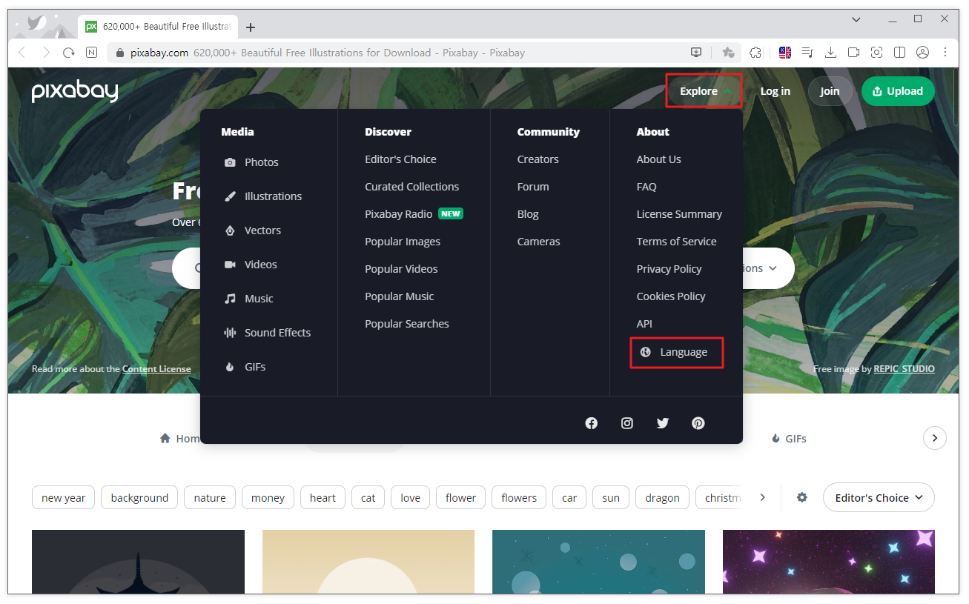Image resolution: width=969 pixels, height=604 pixels.
Task: Open the browser profile avatar icon
Action: click(x=922, y=53)
